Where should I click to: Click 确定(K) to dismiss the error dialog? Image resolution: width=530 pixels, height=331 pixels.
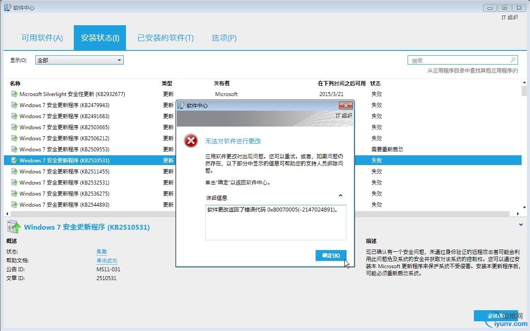pos(331,255)
